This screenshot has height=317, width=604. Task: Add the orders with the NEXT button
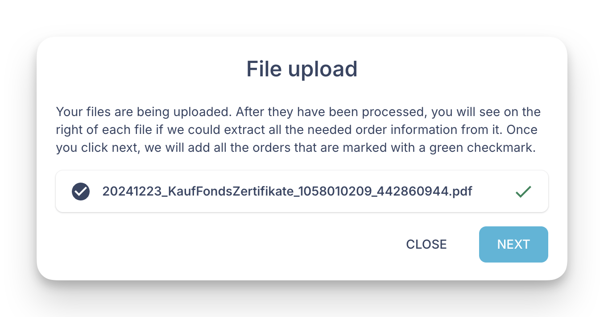pyautogui.click(x=513, y=244)
